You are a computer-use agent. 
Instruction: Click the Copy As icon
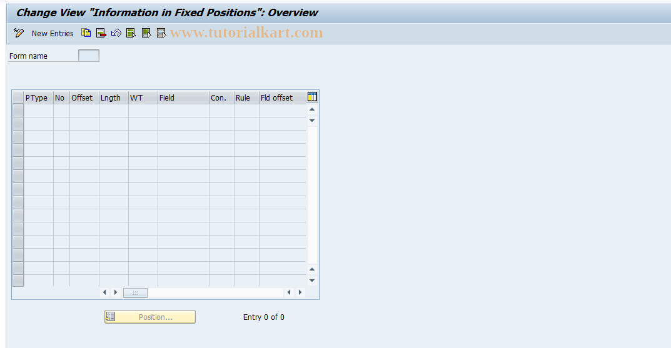click(x=86, y=33)
